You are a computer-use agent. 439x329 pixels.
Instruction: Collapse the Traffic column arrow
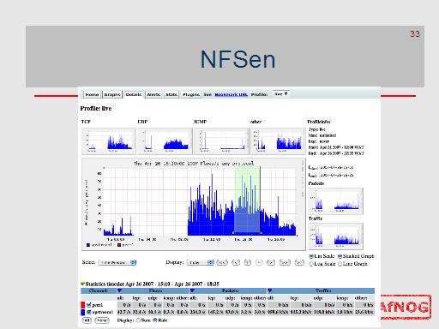coord(270,290)
